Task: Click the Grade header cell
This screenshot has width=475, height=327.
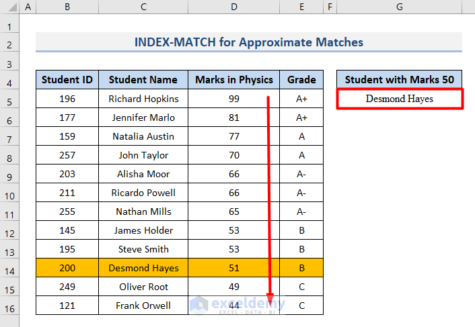Action: (x=301, y=80)
